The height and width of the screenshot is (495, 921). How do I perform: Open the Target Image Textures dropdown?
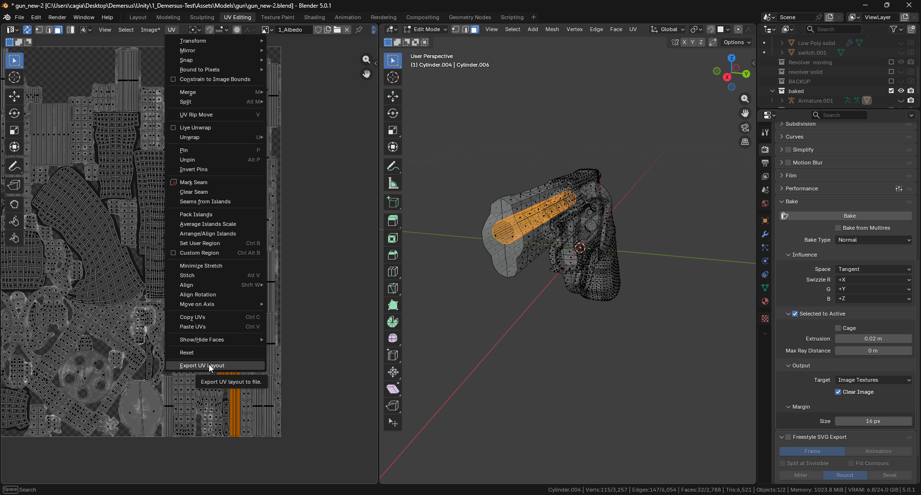(874, 380)
